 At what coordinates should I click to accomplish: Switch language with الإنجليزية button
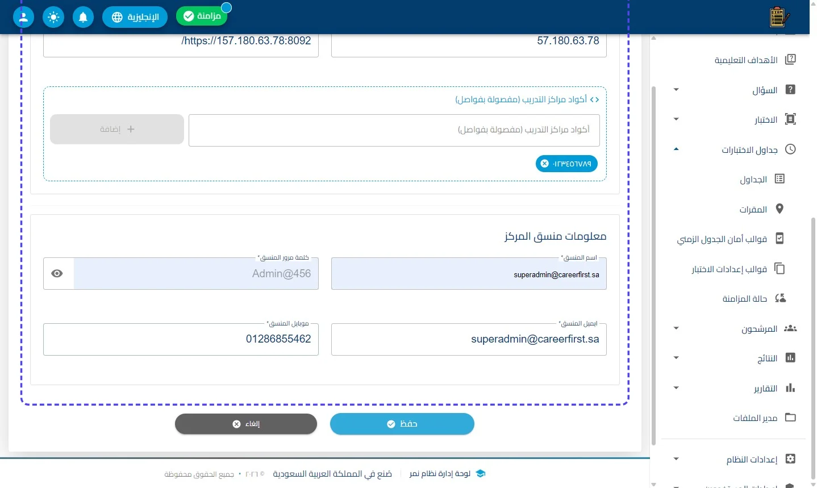[x=135, y=17]
